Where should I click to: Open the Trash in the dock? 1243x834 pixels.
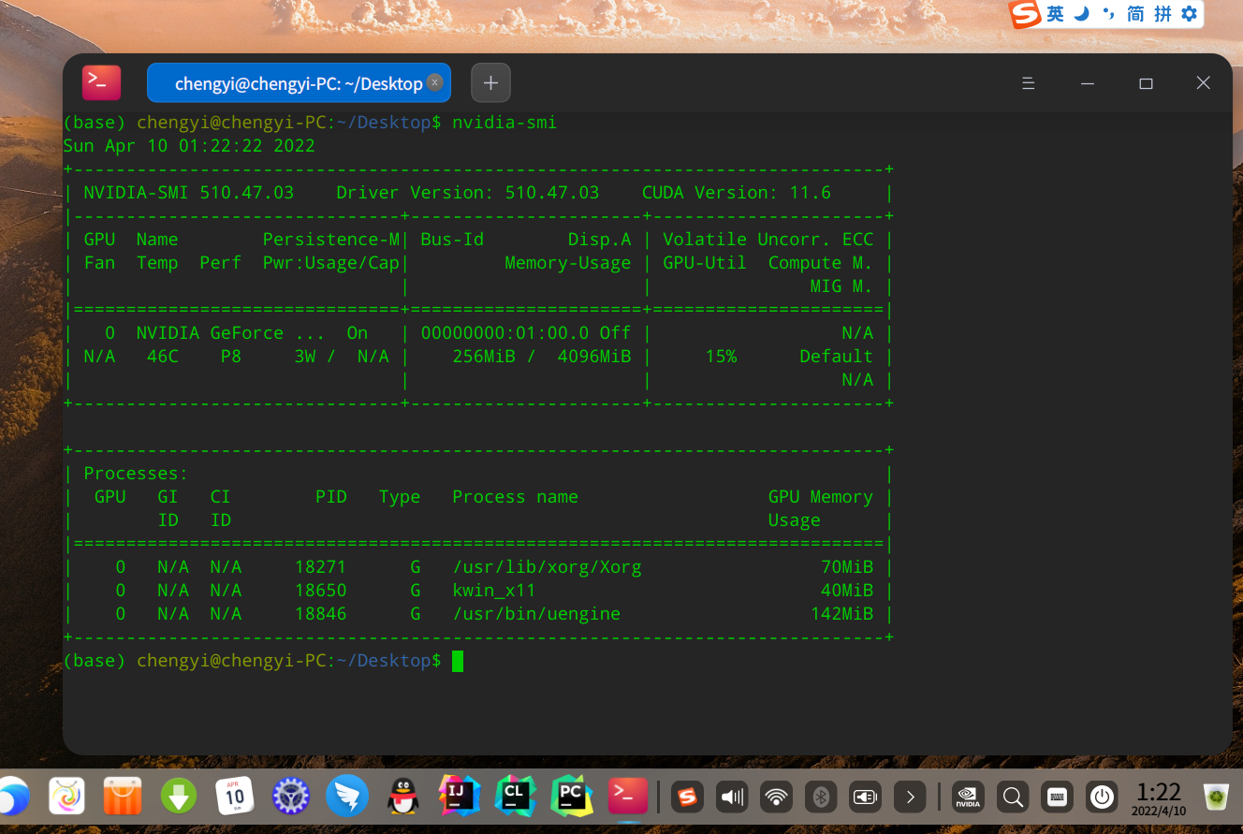1216,797
